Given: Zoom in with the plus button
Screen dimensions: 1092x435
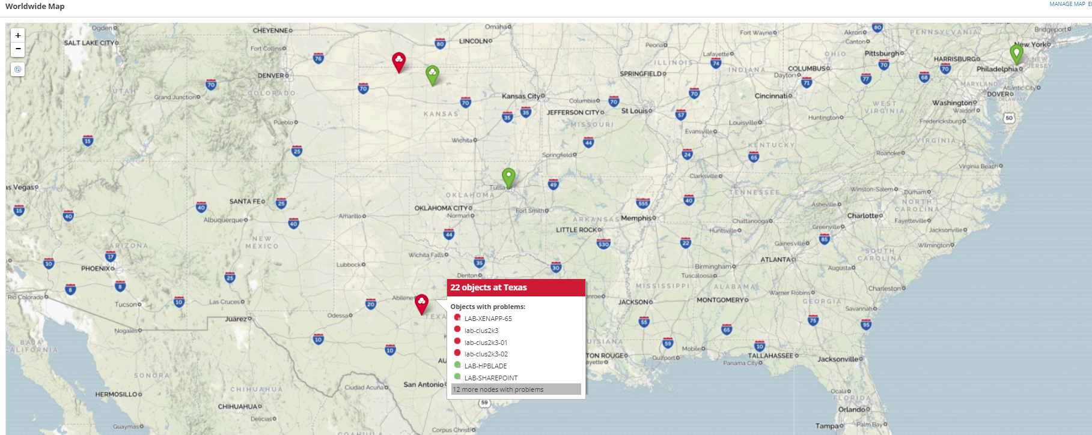Looking at the screenshot, I should (x=18, y=35).
